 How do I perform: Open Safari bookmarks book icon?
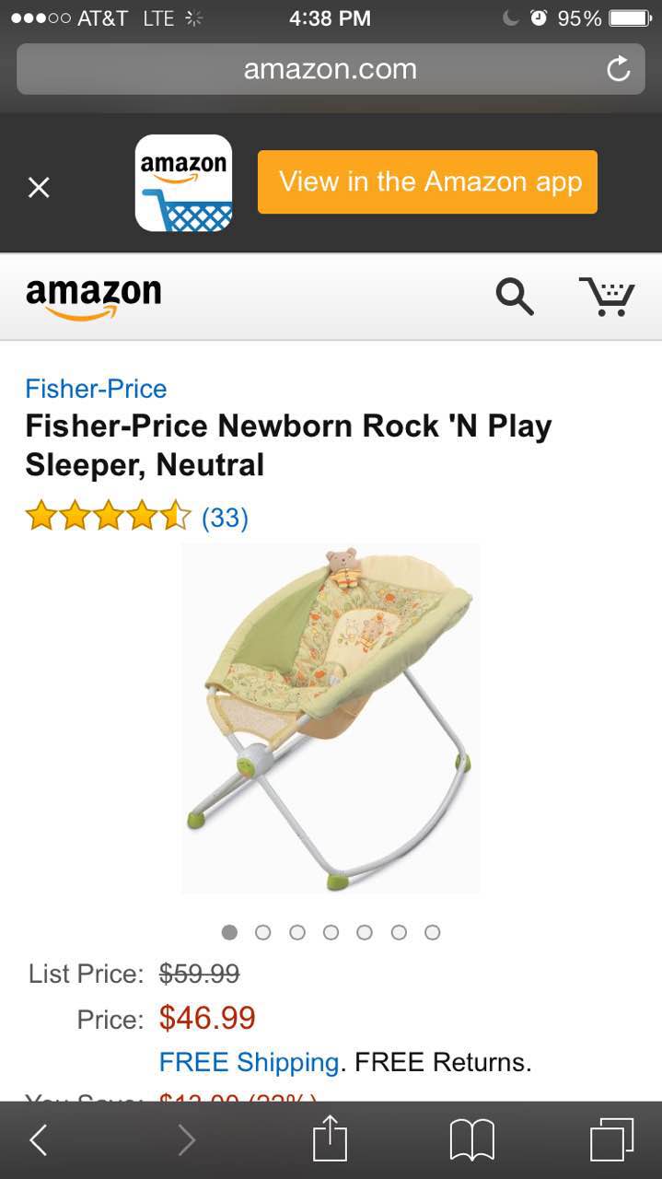click(472, 1140)
